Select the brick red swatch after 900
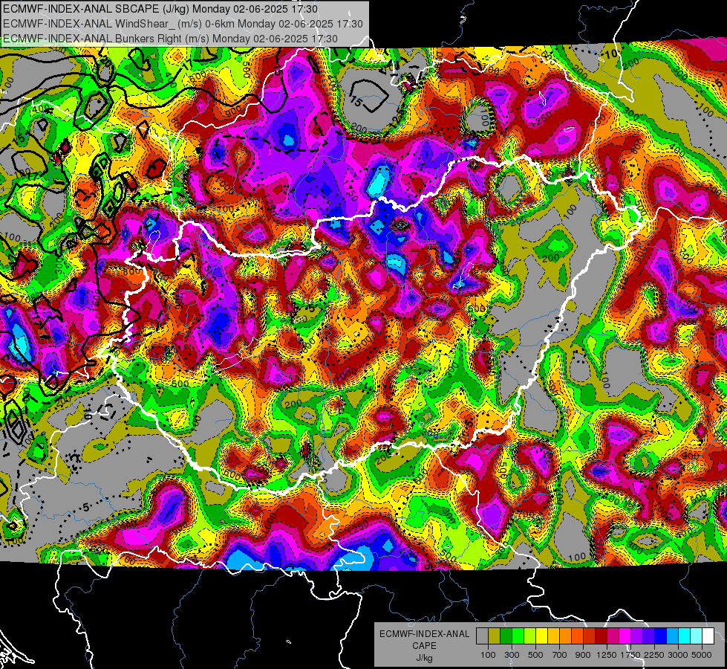727x669 pixels. tap(590, 636)
